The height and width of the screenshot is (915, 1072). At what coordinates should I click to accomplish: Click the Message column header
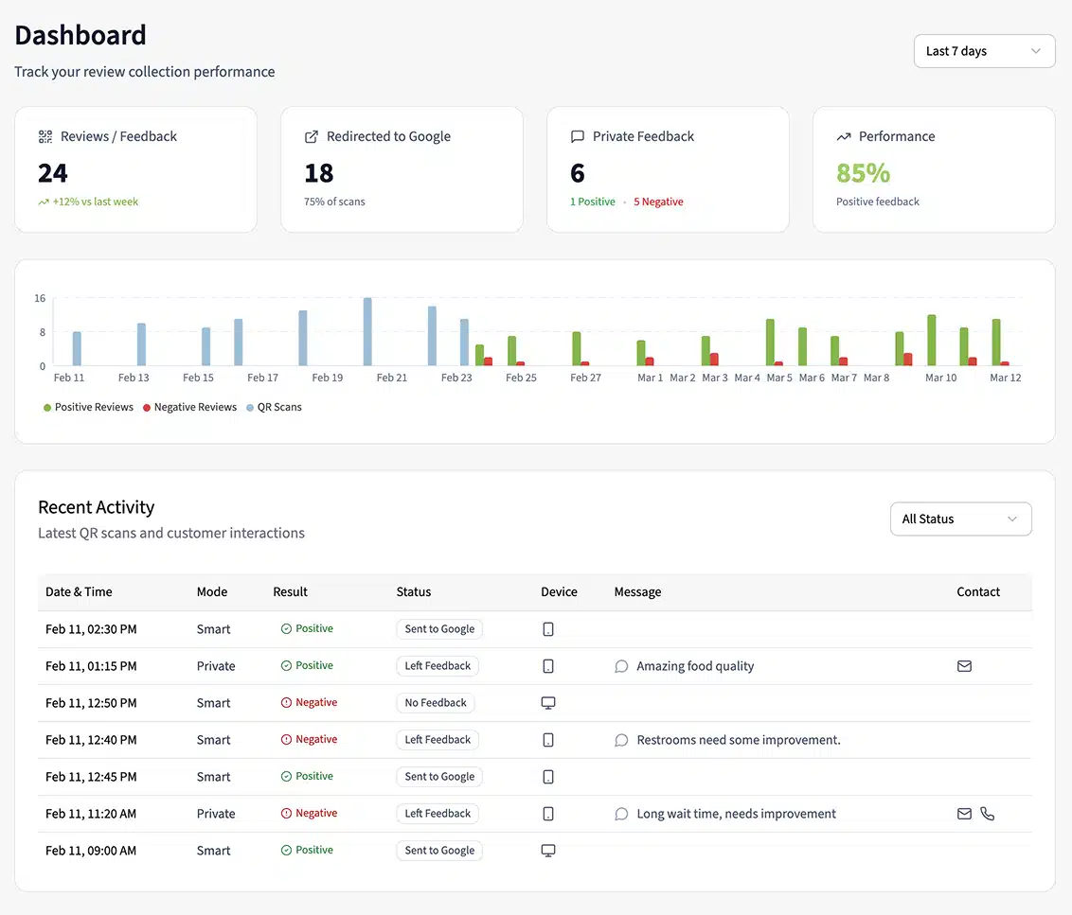pyautogui.click(x=638, y=592)
